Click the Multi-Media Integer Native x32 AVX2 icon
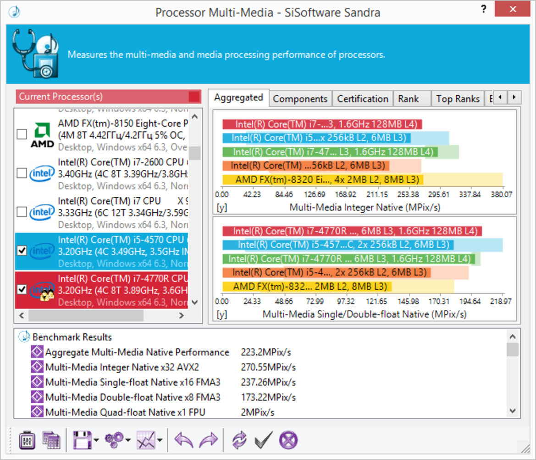This screenshot has height=460, width=536. coord(37,367)
